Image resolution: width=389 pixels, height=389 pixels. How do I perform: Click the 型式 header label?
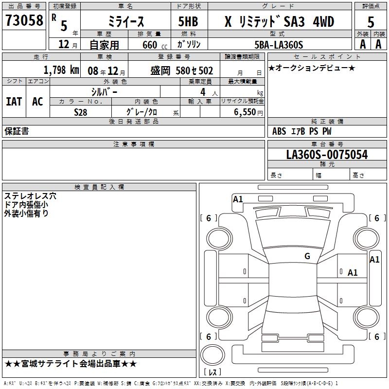point(279,34)
